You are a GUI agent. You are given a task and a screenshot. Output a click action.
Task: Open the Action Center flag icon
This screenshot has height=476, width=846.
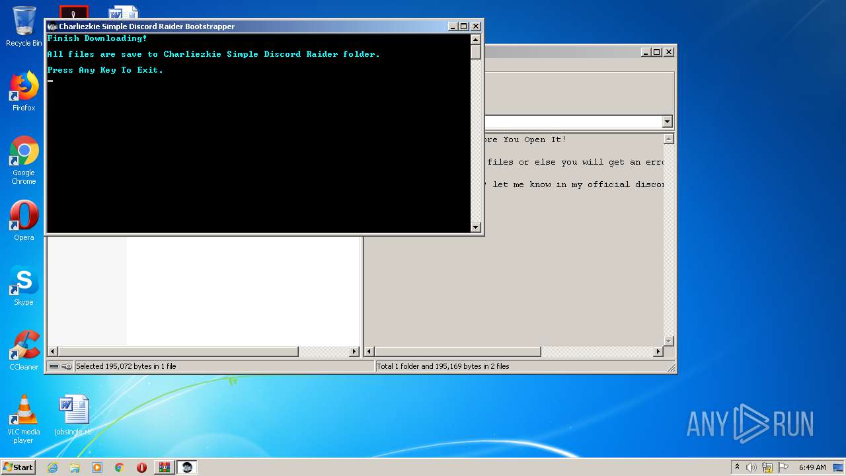coord(783,467)
